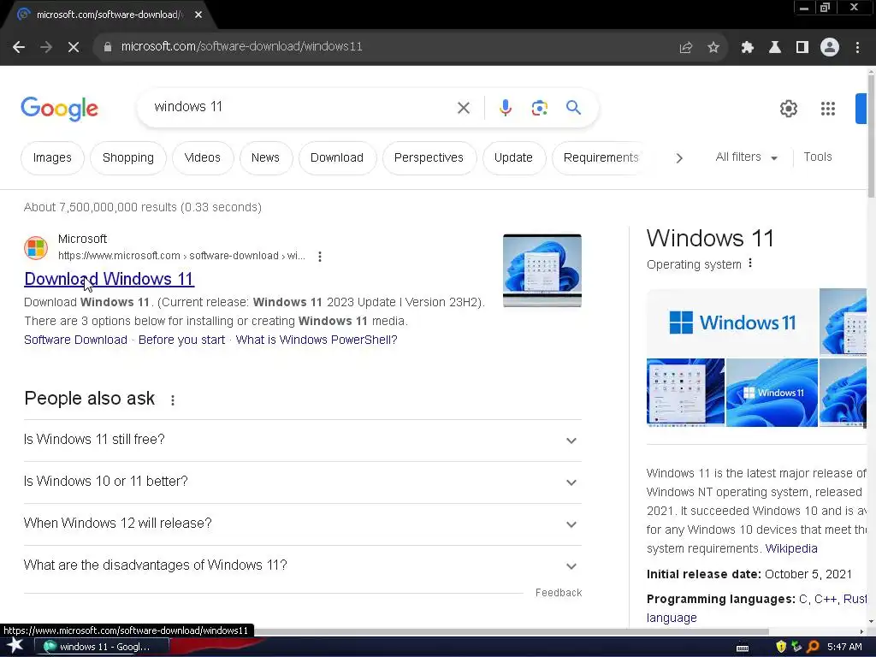Open the Before you start sitelink
Screen dimensions: 876x657
[181, 340]
